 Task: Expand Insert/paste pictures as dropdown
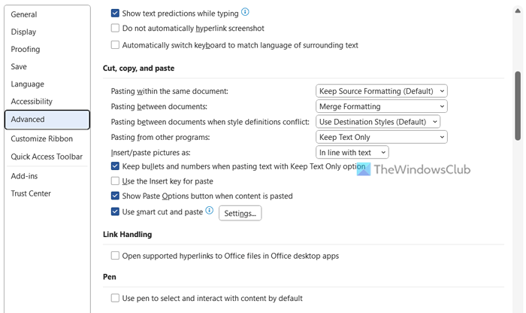click(352, 152)
